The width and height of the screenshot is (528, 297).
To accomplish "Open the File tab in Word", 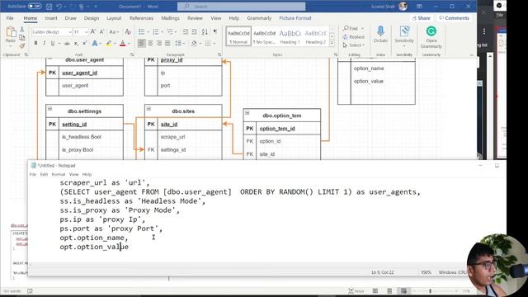I will [x=10, y=18].
